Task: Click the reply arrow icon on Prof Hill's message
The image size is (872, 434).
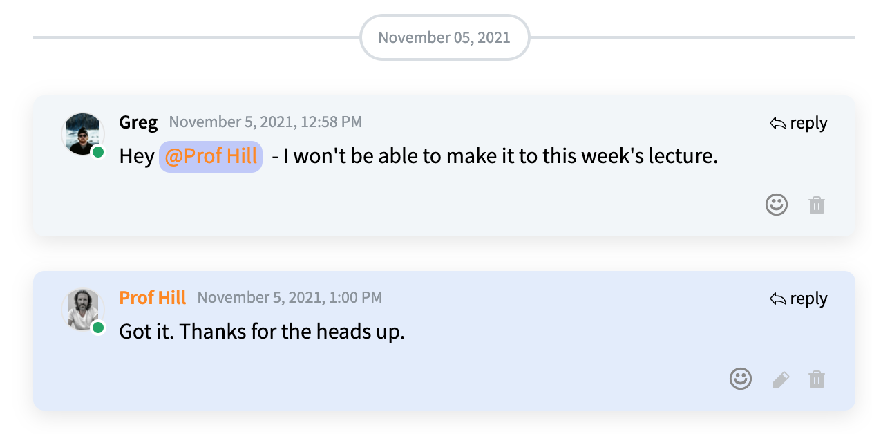Action: (x=777, y=299)
